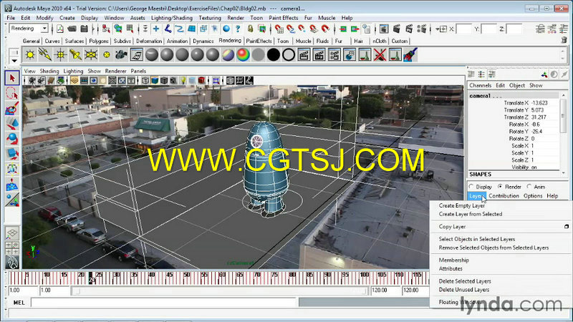Open a scene with folder icon
The image size is (573, 322).
(x=72, y=29)
